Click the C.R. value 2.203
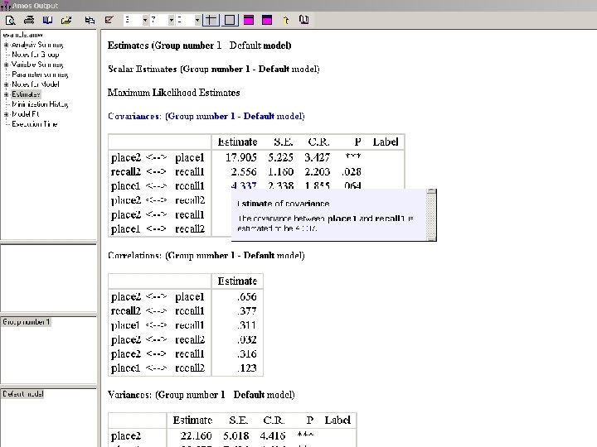Viewport: 597px width, 447px height. pyautogui.click(x=317, y=172)
